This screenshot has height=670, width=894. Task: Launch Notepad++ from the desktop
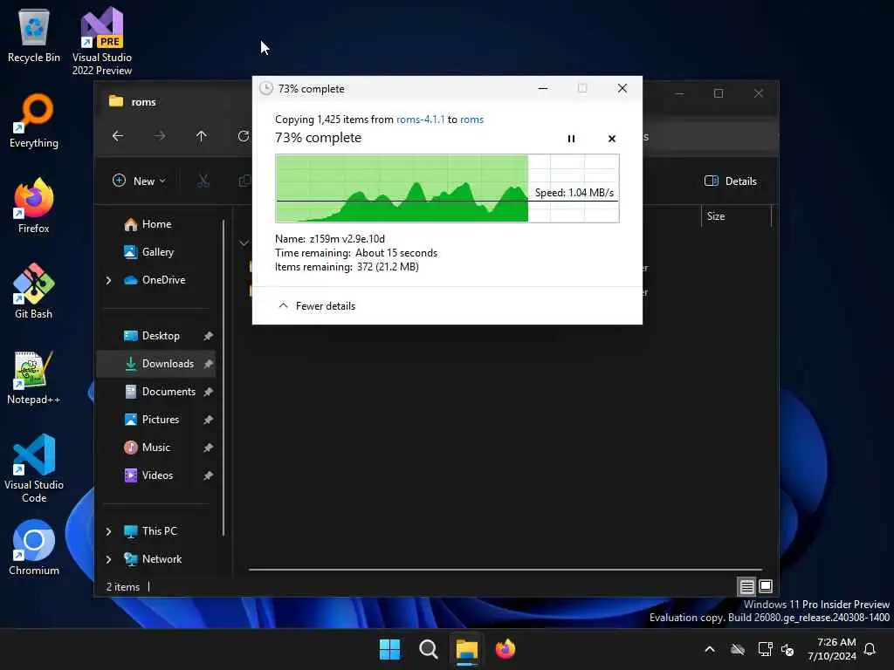34,377
